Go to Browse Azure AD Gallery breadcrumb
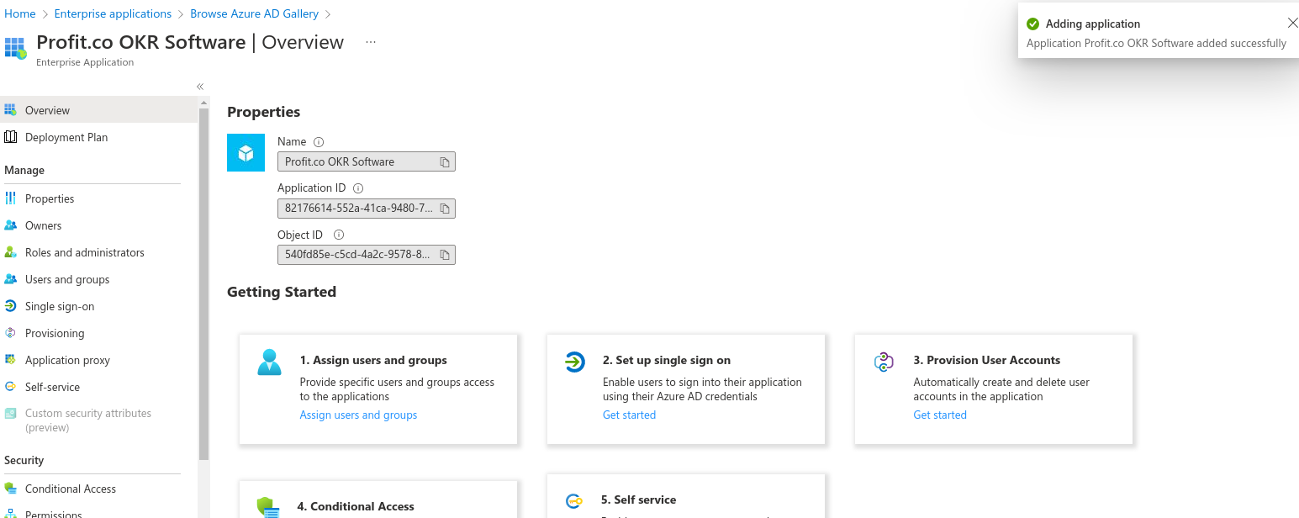1299x518 pixels. click(x=255, y=13)
